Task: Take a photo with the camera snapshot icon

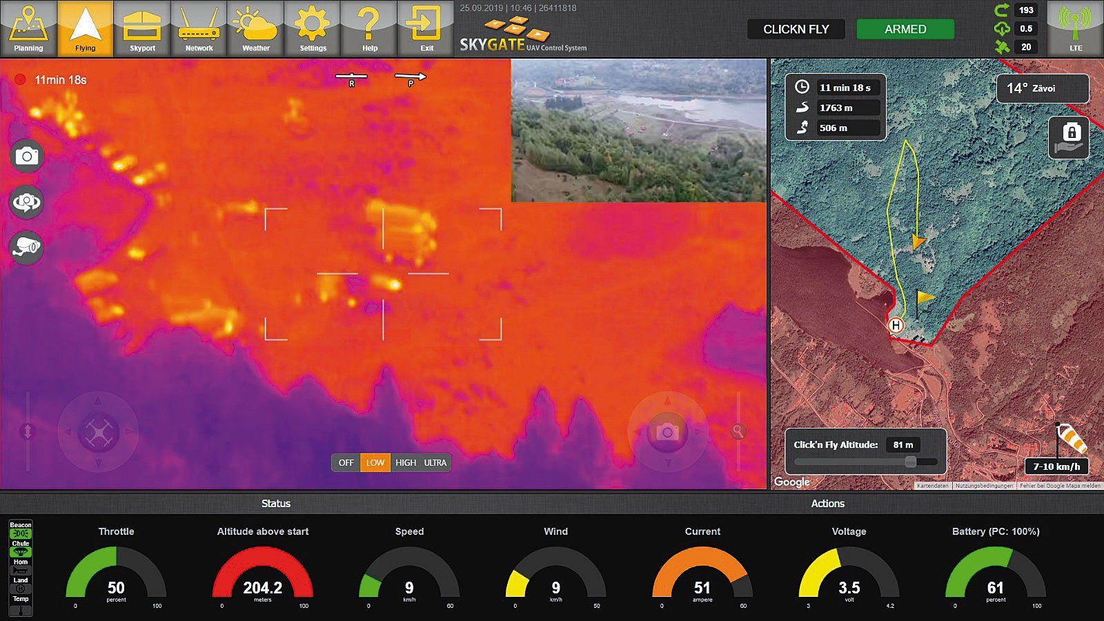Action: (x=27, y=156)
